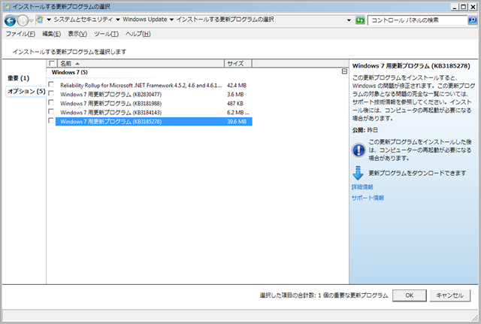Screen dimensions: 481x324
Task: Click the blue exclamation restart notice icon
Action: click(x=358, y=150)
